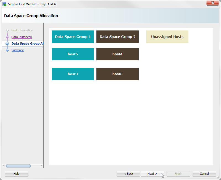
Task: Go to the Summary step link
Action: (x=18, y=50)
